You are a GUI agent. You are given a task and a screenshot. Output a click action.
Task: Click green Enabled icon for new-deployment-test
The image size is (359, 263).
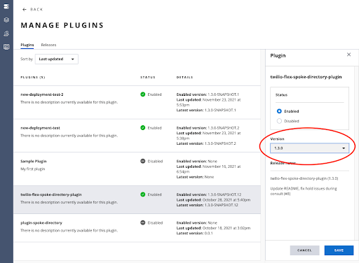click(142, 127)
